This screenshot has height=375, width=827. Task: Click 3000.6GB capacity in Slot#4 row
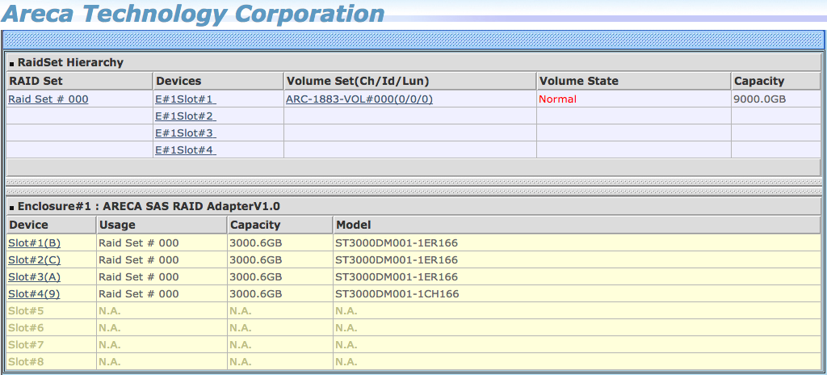(256, 293)
